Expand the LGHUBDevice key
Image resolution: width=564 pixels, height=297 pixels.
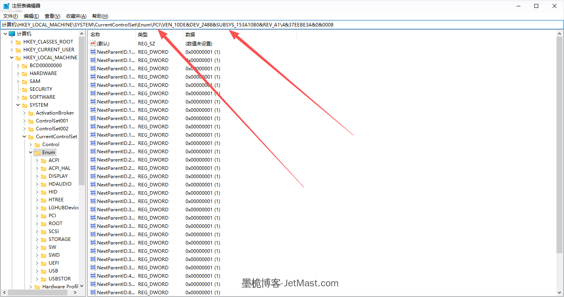click(37, 208)
